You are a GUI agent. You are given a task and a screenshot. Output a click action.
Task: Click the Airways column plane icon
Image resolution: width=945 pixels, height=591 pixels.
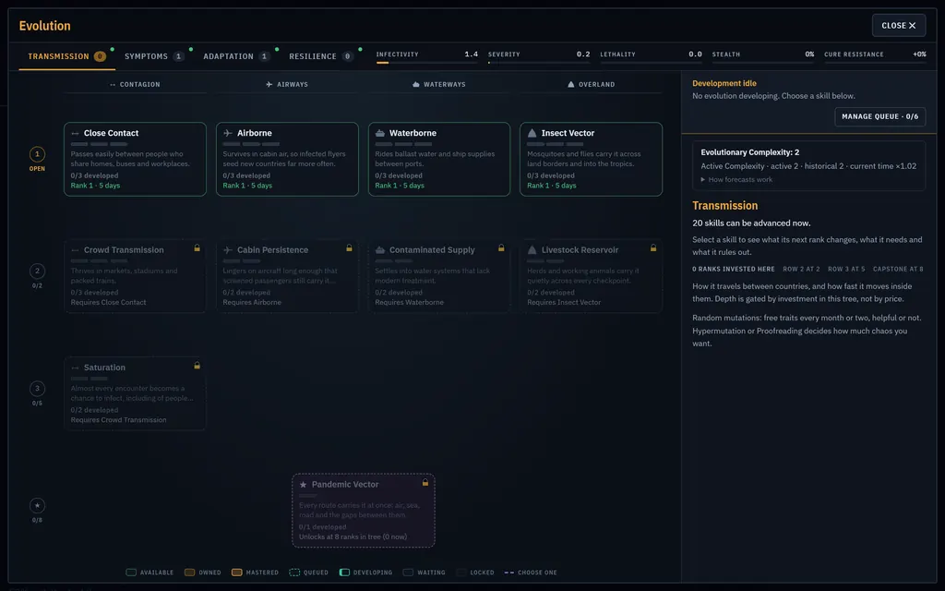[269, 84]
